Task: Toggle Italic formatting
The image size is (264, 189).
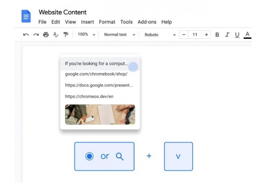Action: point(227,35)
